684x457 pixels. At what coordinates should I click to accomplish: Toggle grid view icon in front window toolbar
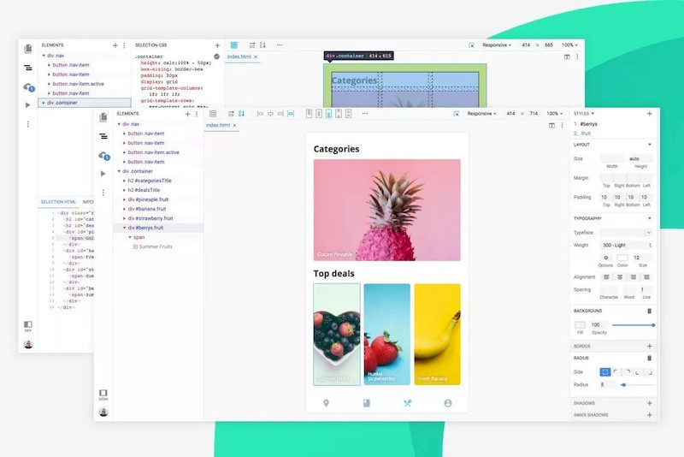coord(213,114)
